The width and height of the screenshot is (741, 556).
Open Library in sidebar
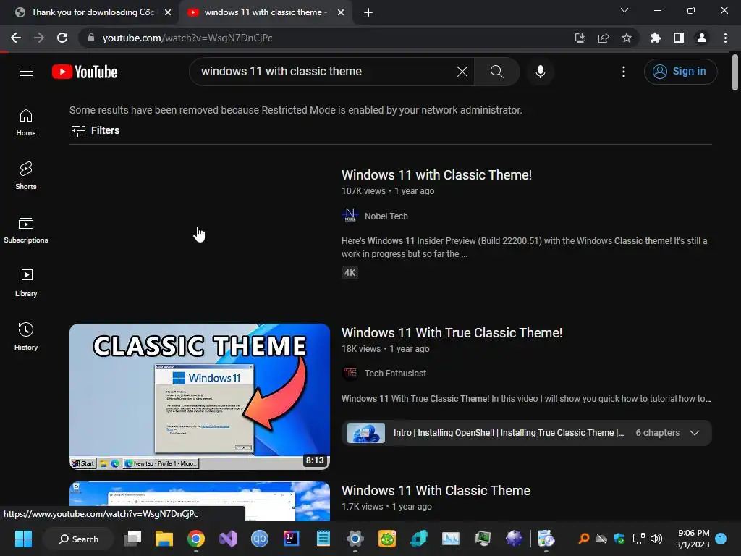26,283
